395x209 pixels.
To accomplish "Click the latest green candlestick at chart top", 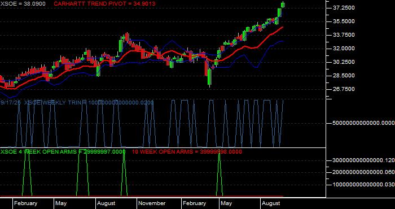I will pos(283,5).
